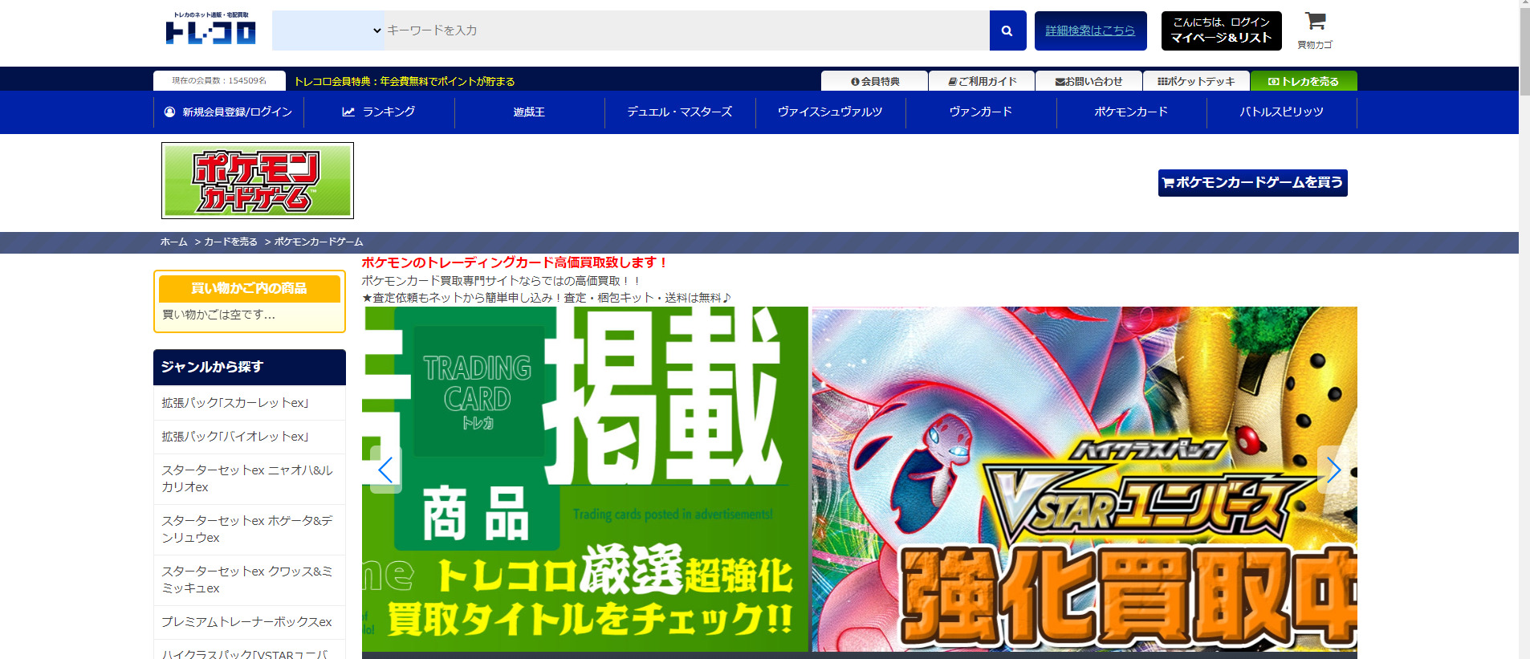Click ポケモンカードゲーム breadcrumb entry
Image resolution: width=1530 pixels, height=659 pixels.
(319, 242)
